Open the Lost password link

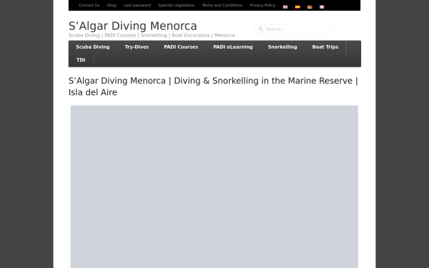[137, 5]
